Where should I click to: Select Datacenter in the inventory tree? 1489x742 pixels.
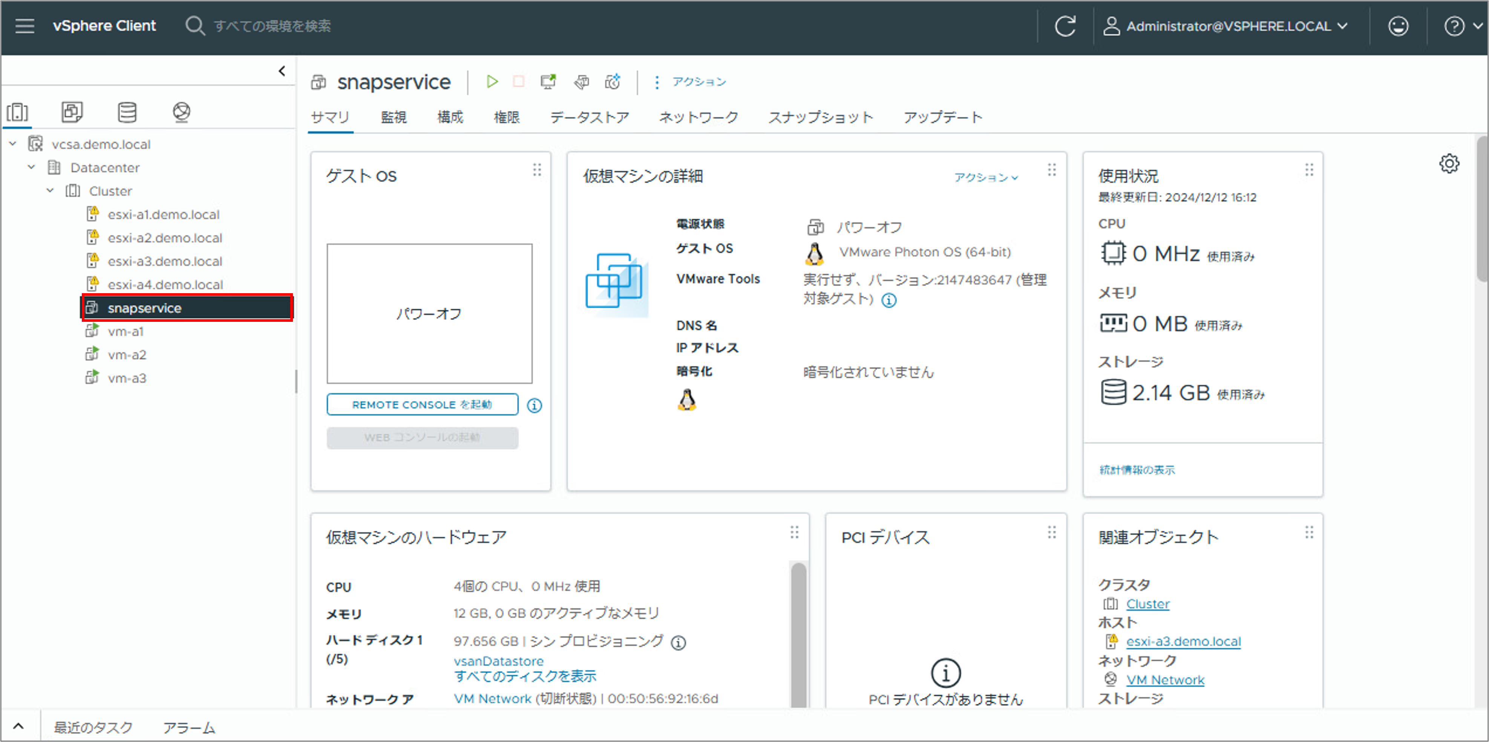click(105, 168)
